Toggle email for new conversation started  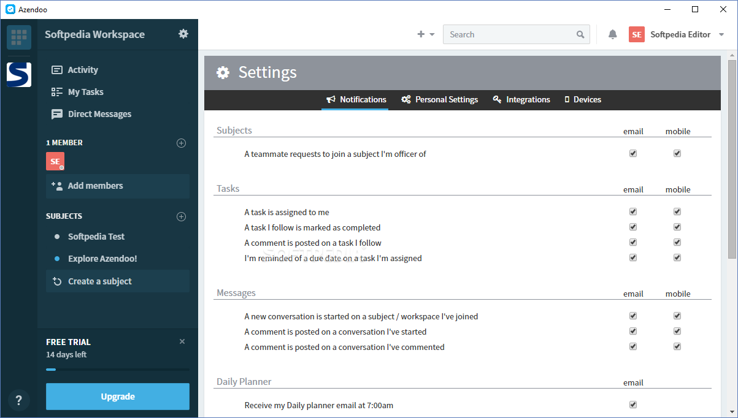pos(633,316)
